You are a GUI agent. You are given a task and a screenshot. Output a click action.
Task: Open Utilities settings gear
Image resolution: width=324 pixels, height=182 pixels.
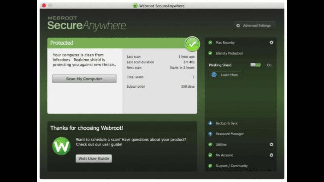271,144
